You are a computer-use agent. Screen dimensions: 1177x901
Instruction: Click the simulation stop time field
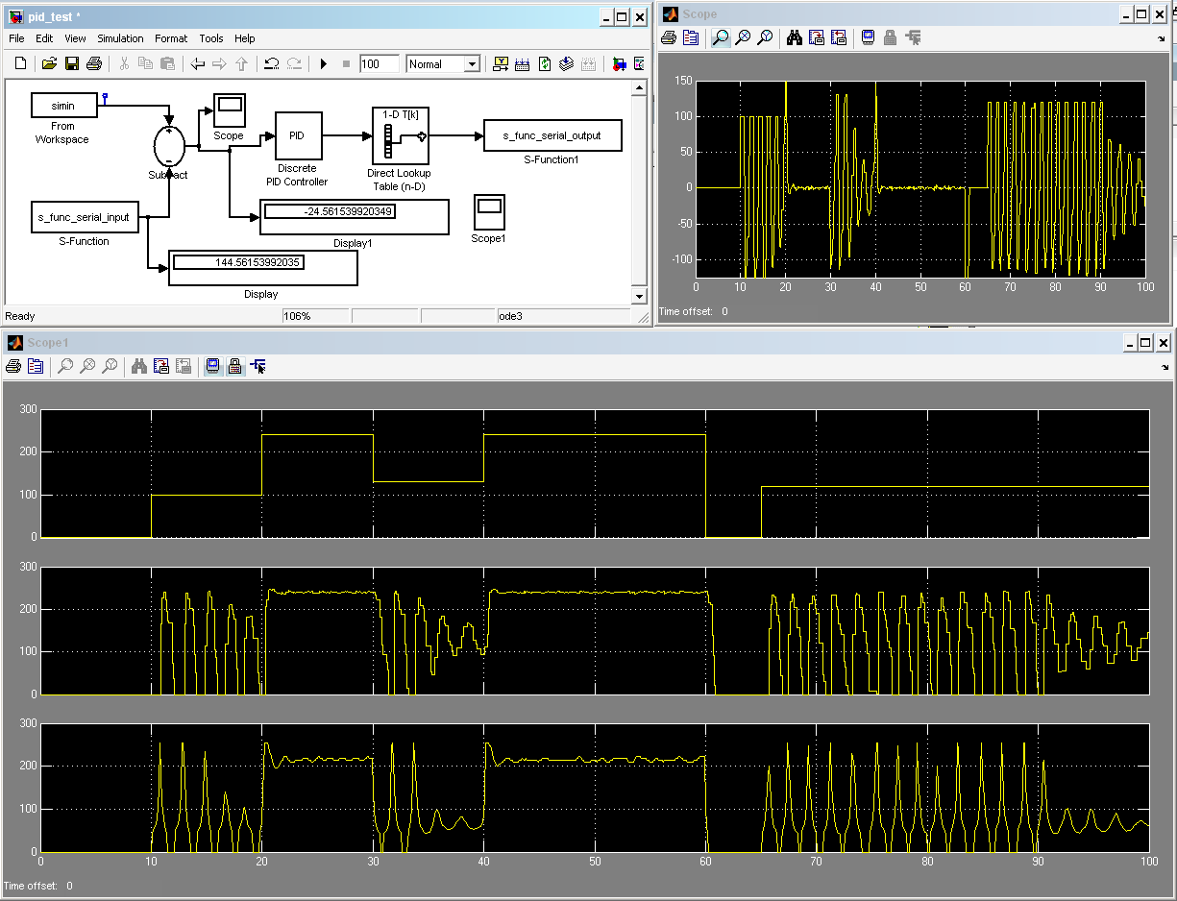click(x=379, y=64)
